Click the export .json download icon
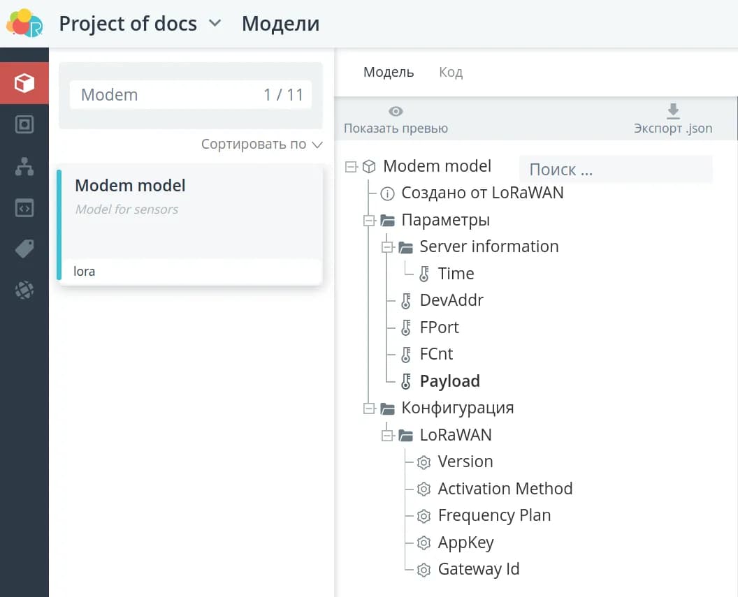Screen dimensions: 738x597 click(673, 111)
